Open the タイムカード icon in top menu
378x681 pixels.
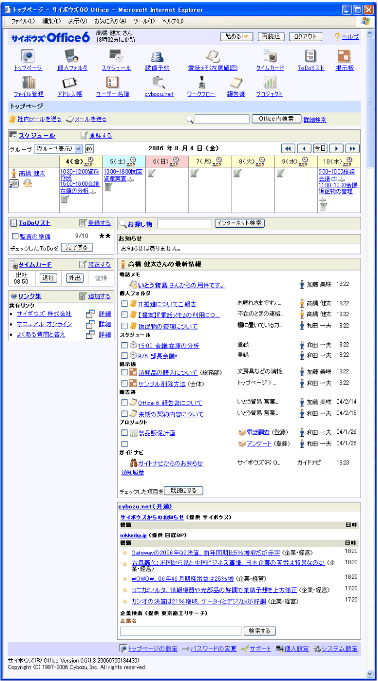pos(270,56)
